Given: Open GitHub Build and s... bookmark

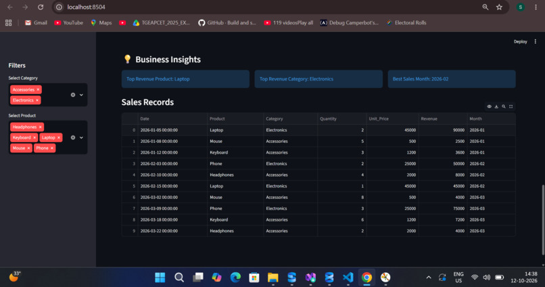Looking at the screenshot, I should (x=227, y=22).
